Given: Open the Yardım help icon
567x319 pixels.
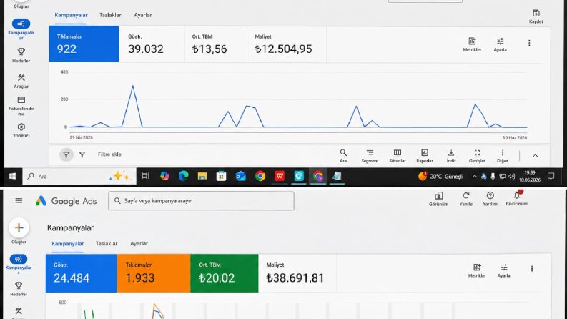Looking at the screenshot, I should 490,199.
